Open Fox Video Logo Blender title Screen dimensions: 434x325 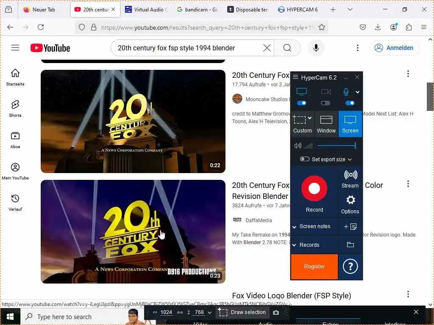click(292, 296)
